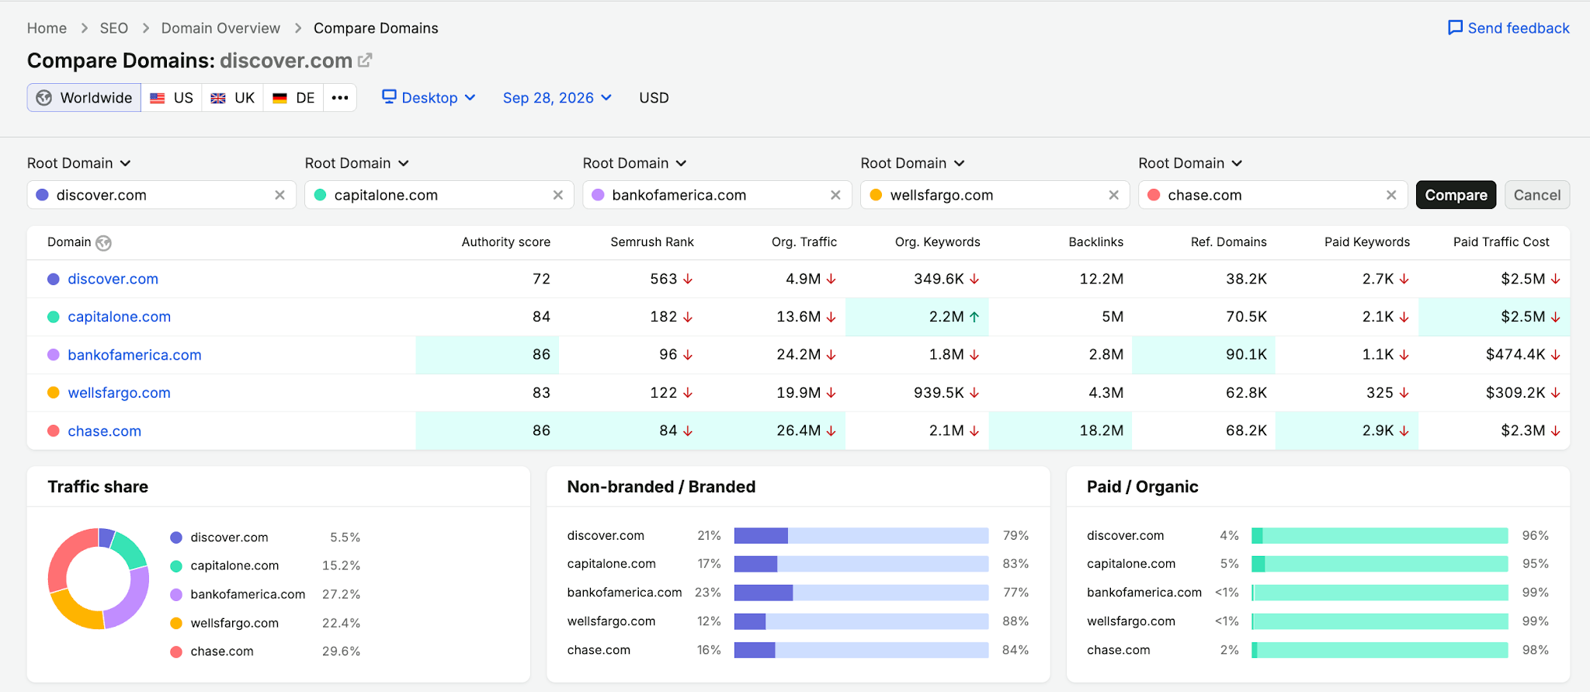Click discover.com non-branded/branded bar
The image size is (1590, 692).
(861, 536)
